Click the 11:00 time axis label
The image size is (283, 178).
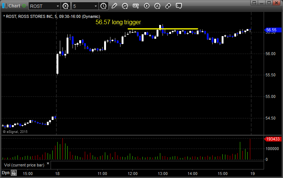tap(102, 174)
